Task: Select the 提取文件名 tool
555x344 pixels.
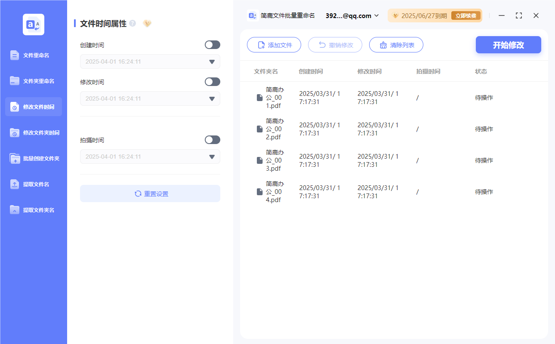Action: tap(33, 184)
